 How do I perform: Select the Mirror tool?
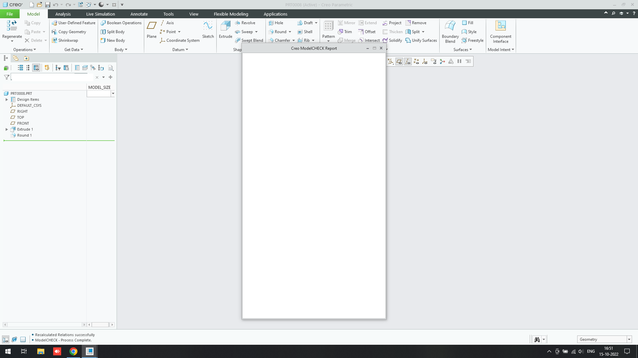346,23
